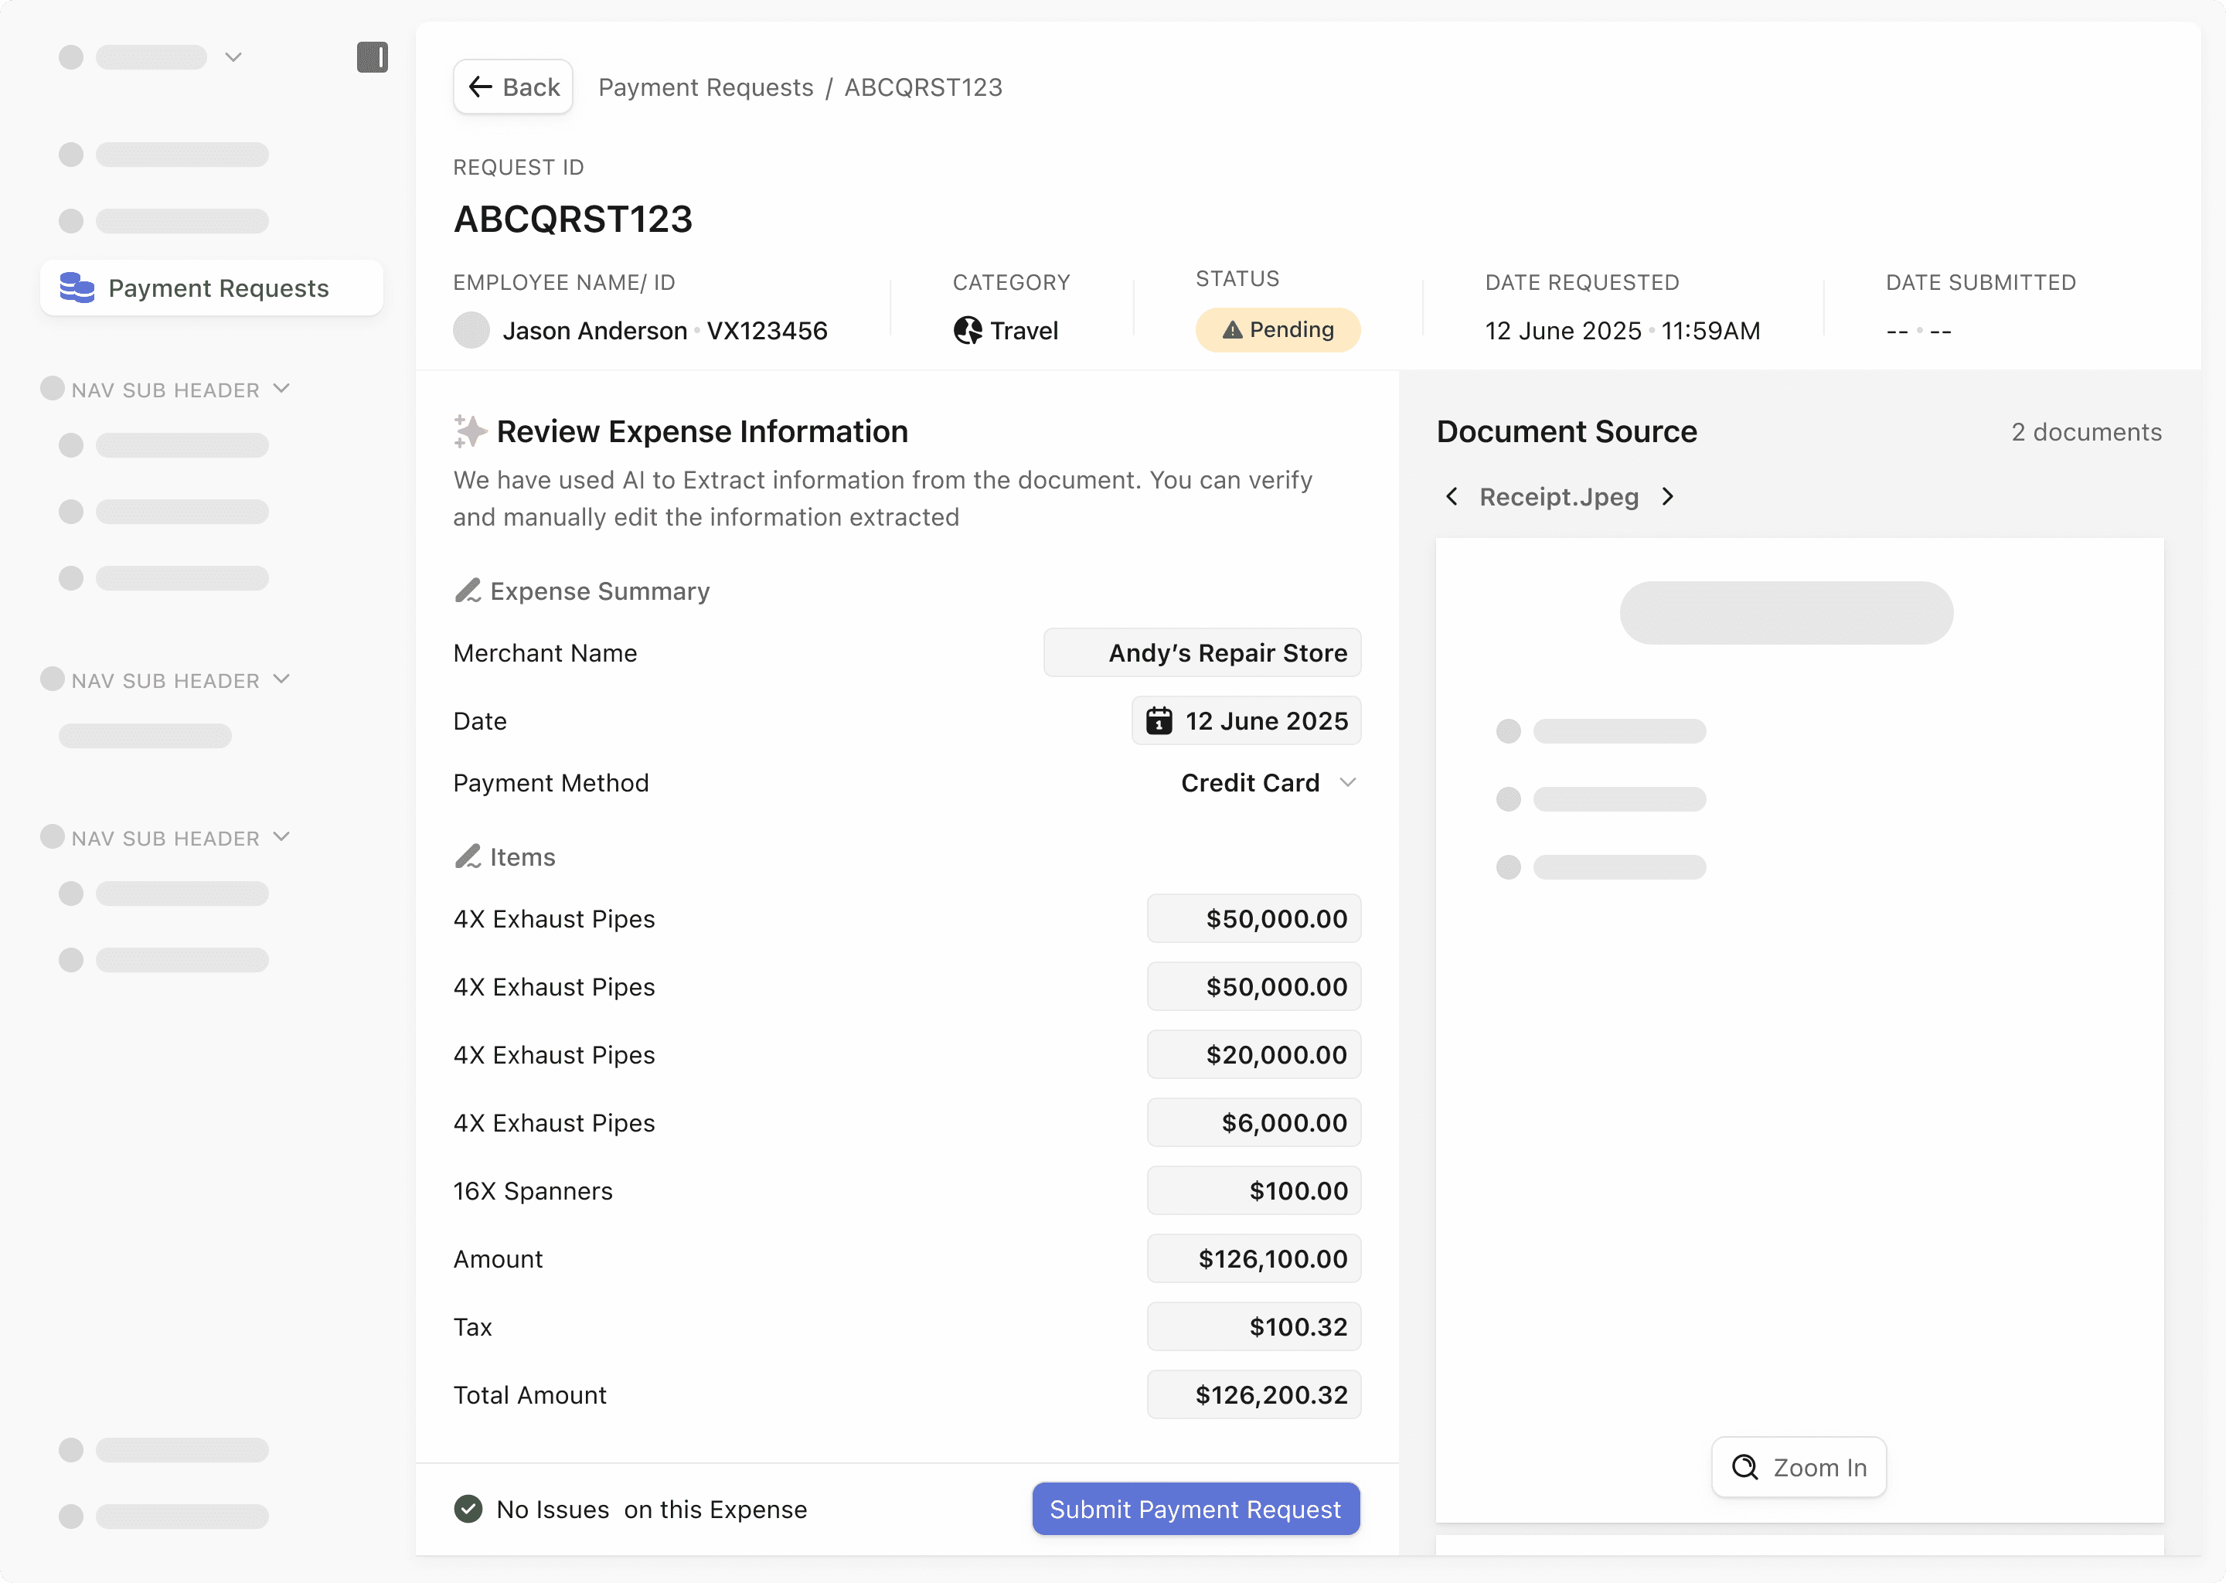The width and height of the screenshot is (2226, 1583).
Task: Click the sidebar collapse panel icon
Action: 371,57
